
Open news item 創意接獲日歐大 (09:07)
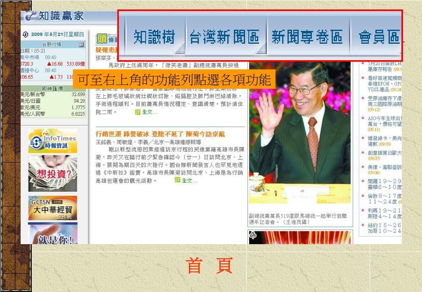pos(384,155)
